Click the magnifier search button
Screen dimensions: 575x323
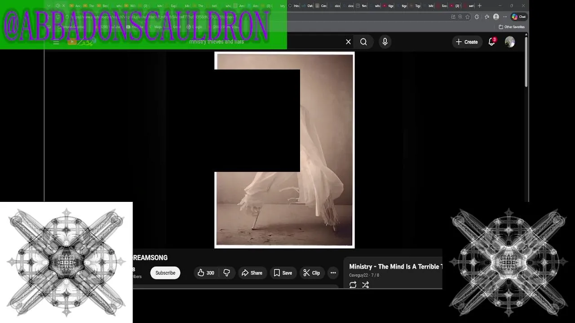click(363, 42)
